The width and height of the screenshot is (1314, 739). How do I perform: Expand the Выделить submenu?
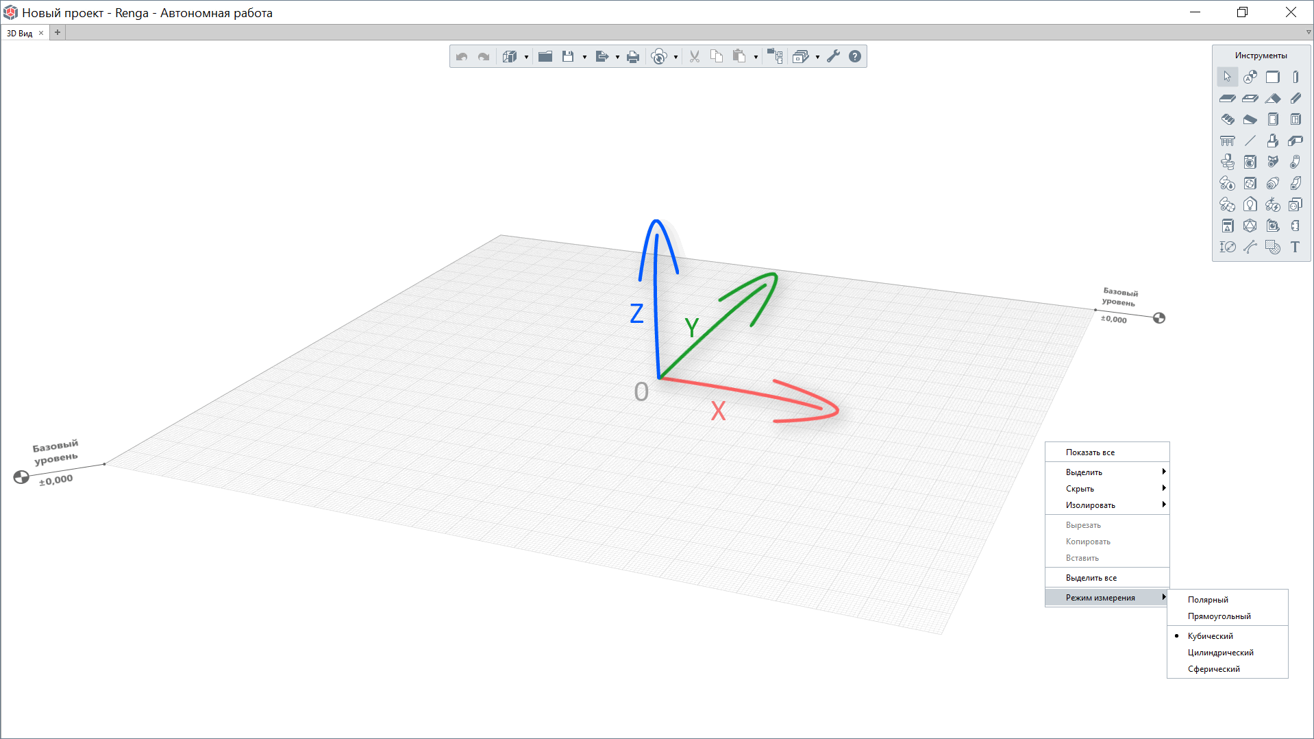point(1107,472)
